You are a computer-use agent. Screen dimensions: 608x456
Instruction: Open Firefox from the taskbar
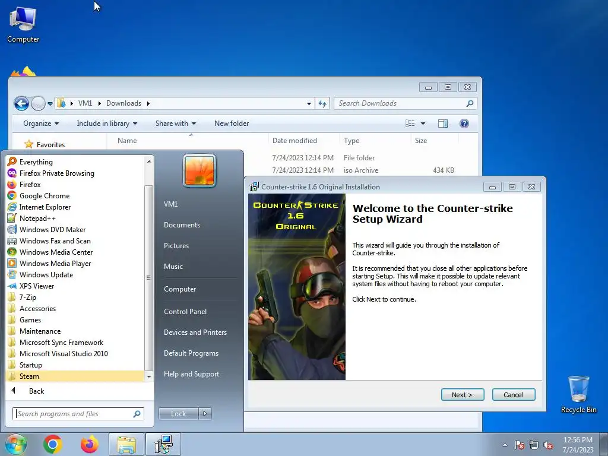[x=90, y=444]
